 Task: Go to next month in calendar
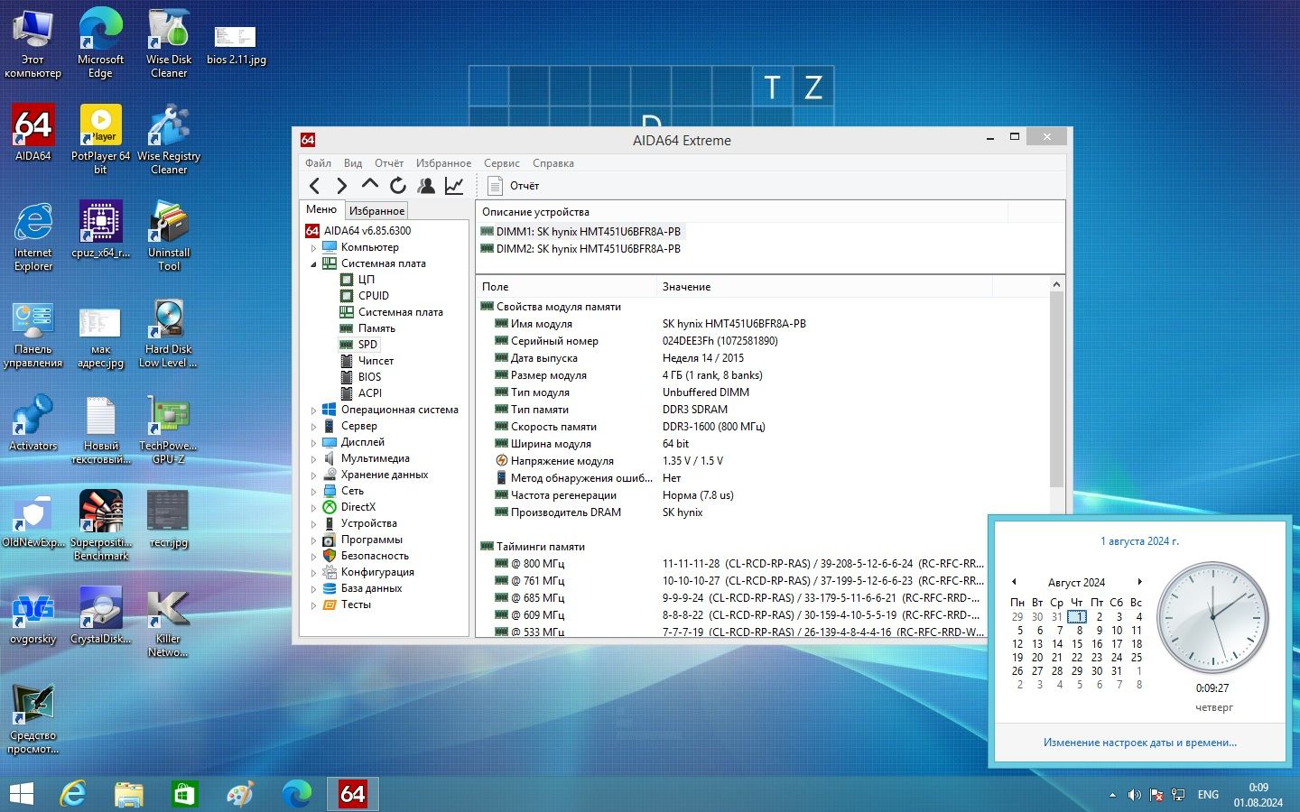coord(1140,582)
